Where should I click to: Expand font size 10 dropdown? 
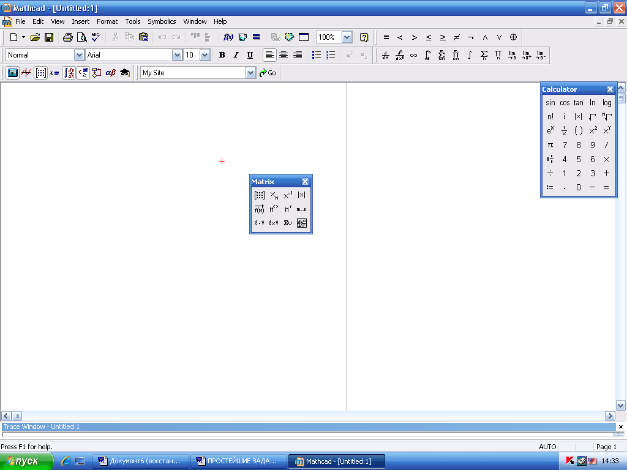[205, 54]
